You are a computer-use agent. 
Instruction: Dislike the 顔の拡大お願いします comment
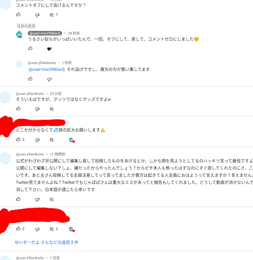(x=37, y=140)
